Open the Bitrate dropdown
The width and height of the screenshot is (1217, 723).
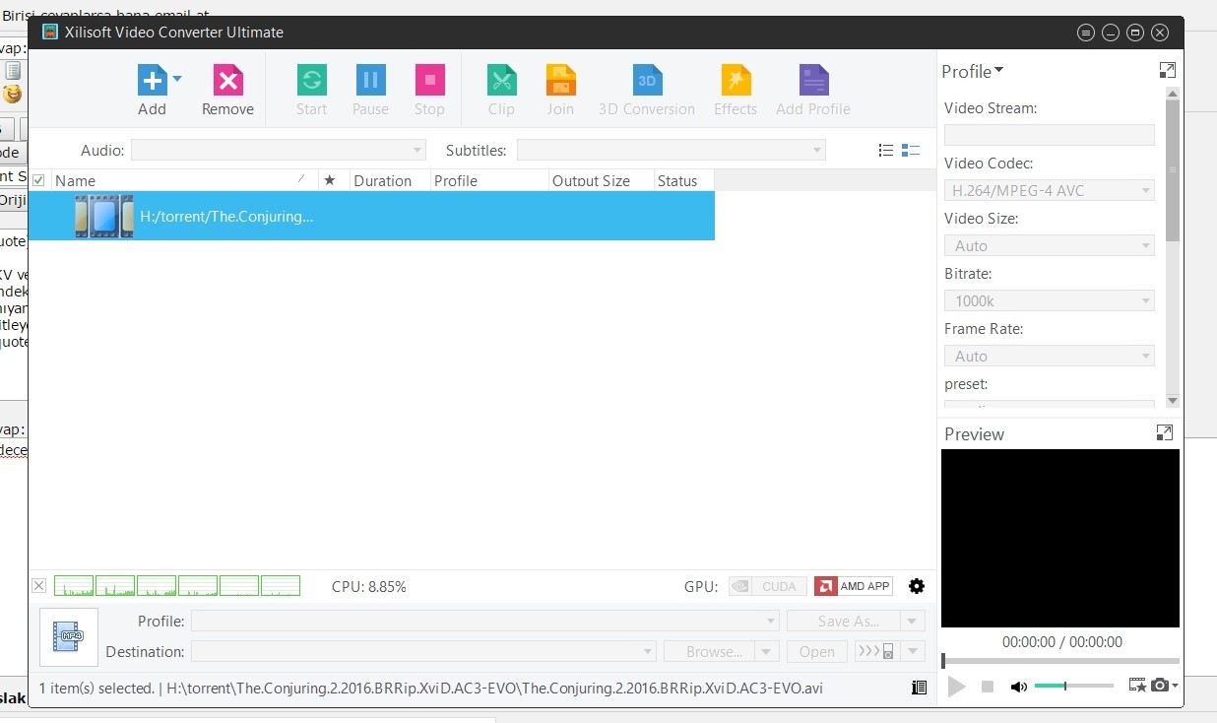point(1050,300)
